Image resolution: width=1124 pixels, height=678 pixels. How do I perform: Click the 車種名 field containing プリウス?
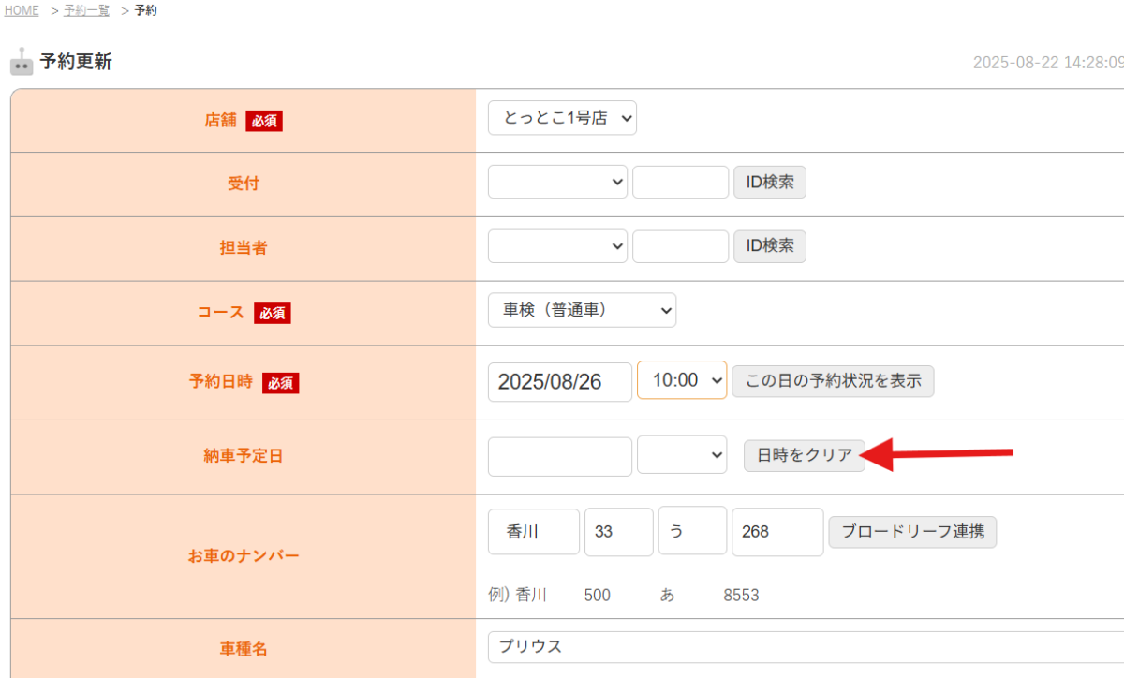(806, 646)
